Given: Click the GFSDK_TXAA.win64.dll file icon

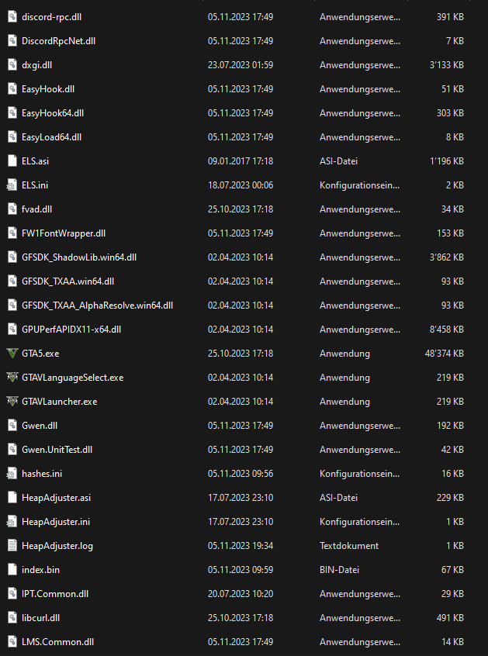Looking at the screenshot, I should tap(12, 281).
